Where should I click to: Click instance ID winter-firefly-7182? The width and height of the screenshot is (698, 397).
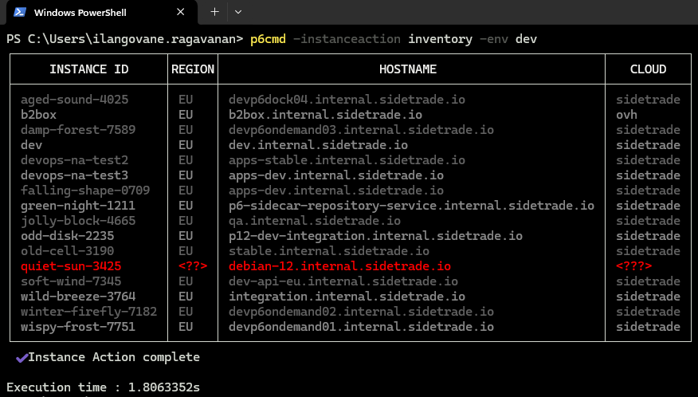click(x=88, y=312)
